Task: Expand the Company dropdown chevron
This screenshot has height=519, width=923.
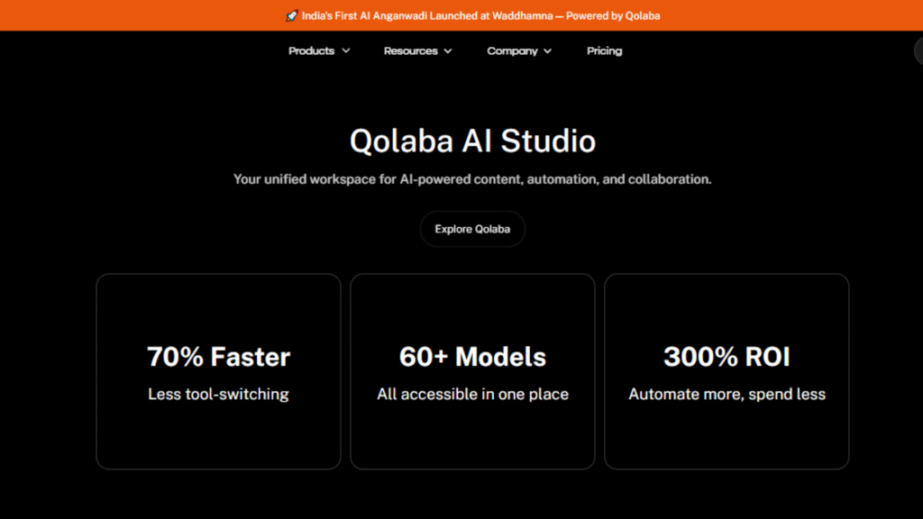Action: [x=547, y=51]
